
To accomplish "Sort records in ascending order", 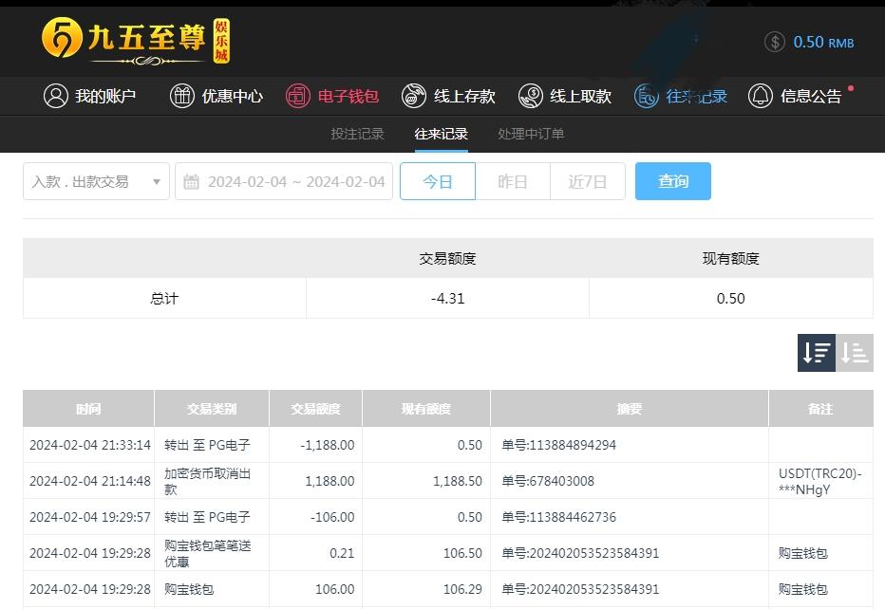I will coord(855,353).
